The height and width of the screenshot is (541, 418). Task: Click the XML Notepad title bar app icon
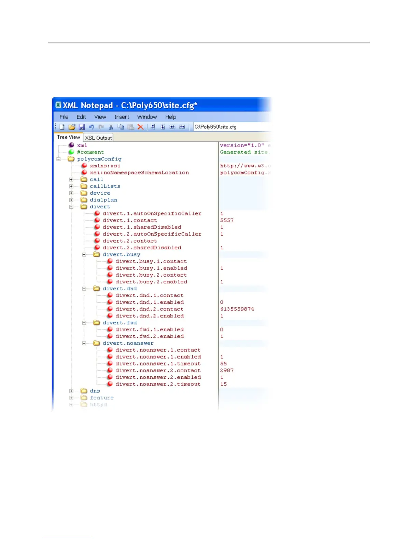pyautogui.click(x=58, y=105)
